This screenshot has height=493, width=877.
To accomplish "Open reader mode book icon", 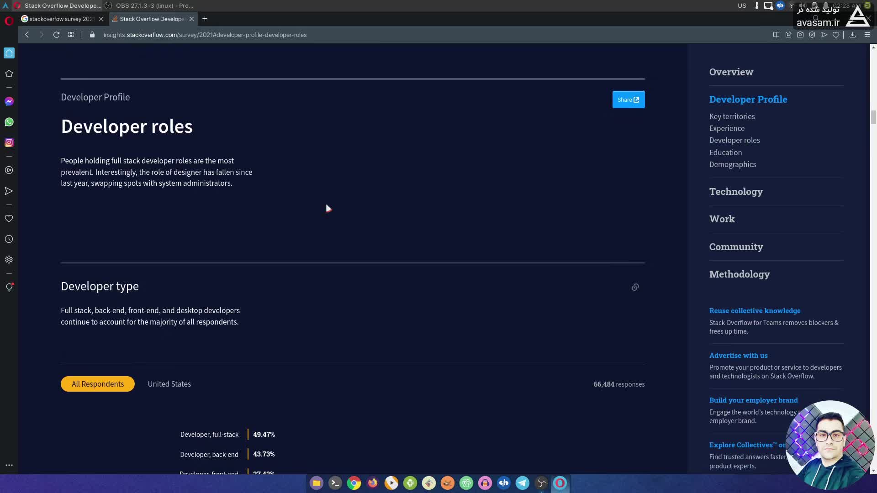I will [776, 35].
